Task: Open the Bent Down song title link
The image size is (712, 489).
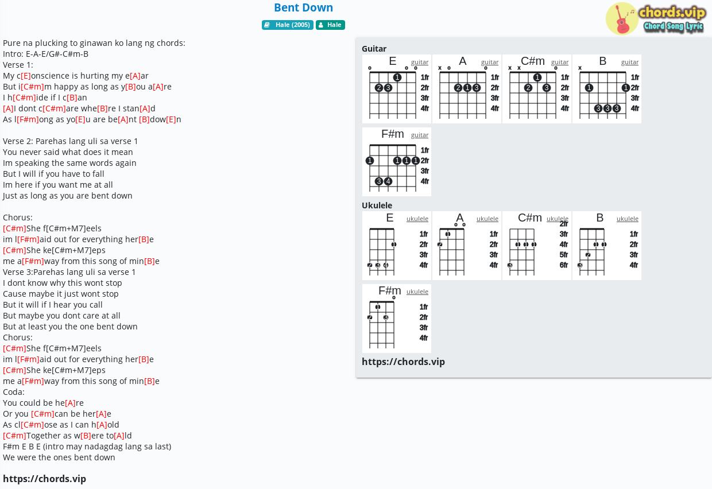Action: (x=303, y=7)
